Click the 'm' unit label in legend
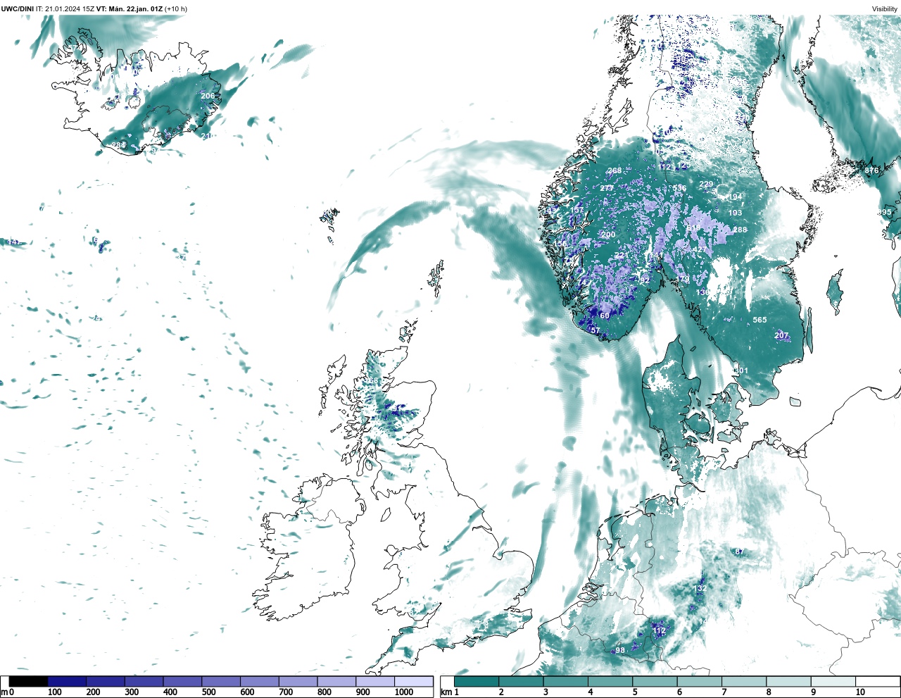 4,692
